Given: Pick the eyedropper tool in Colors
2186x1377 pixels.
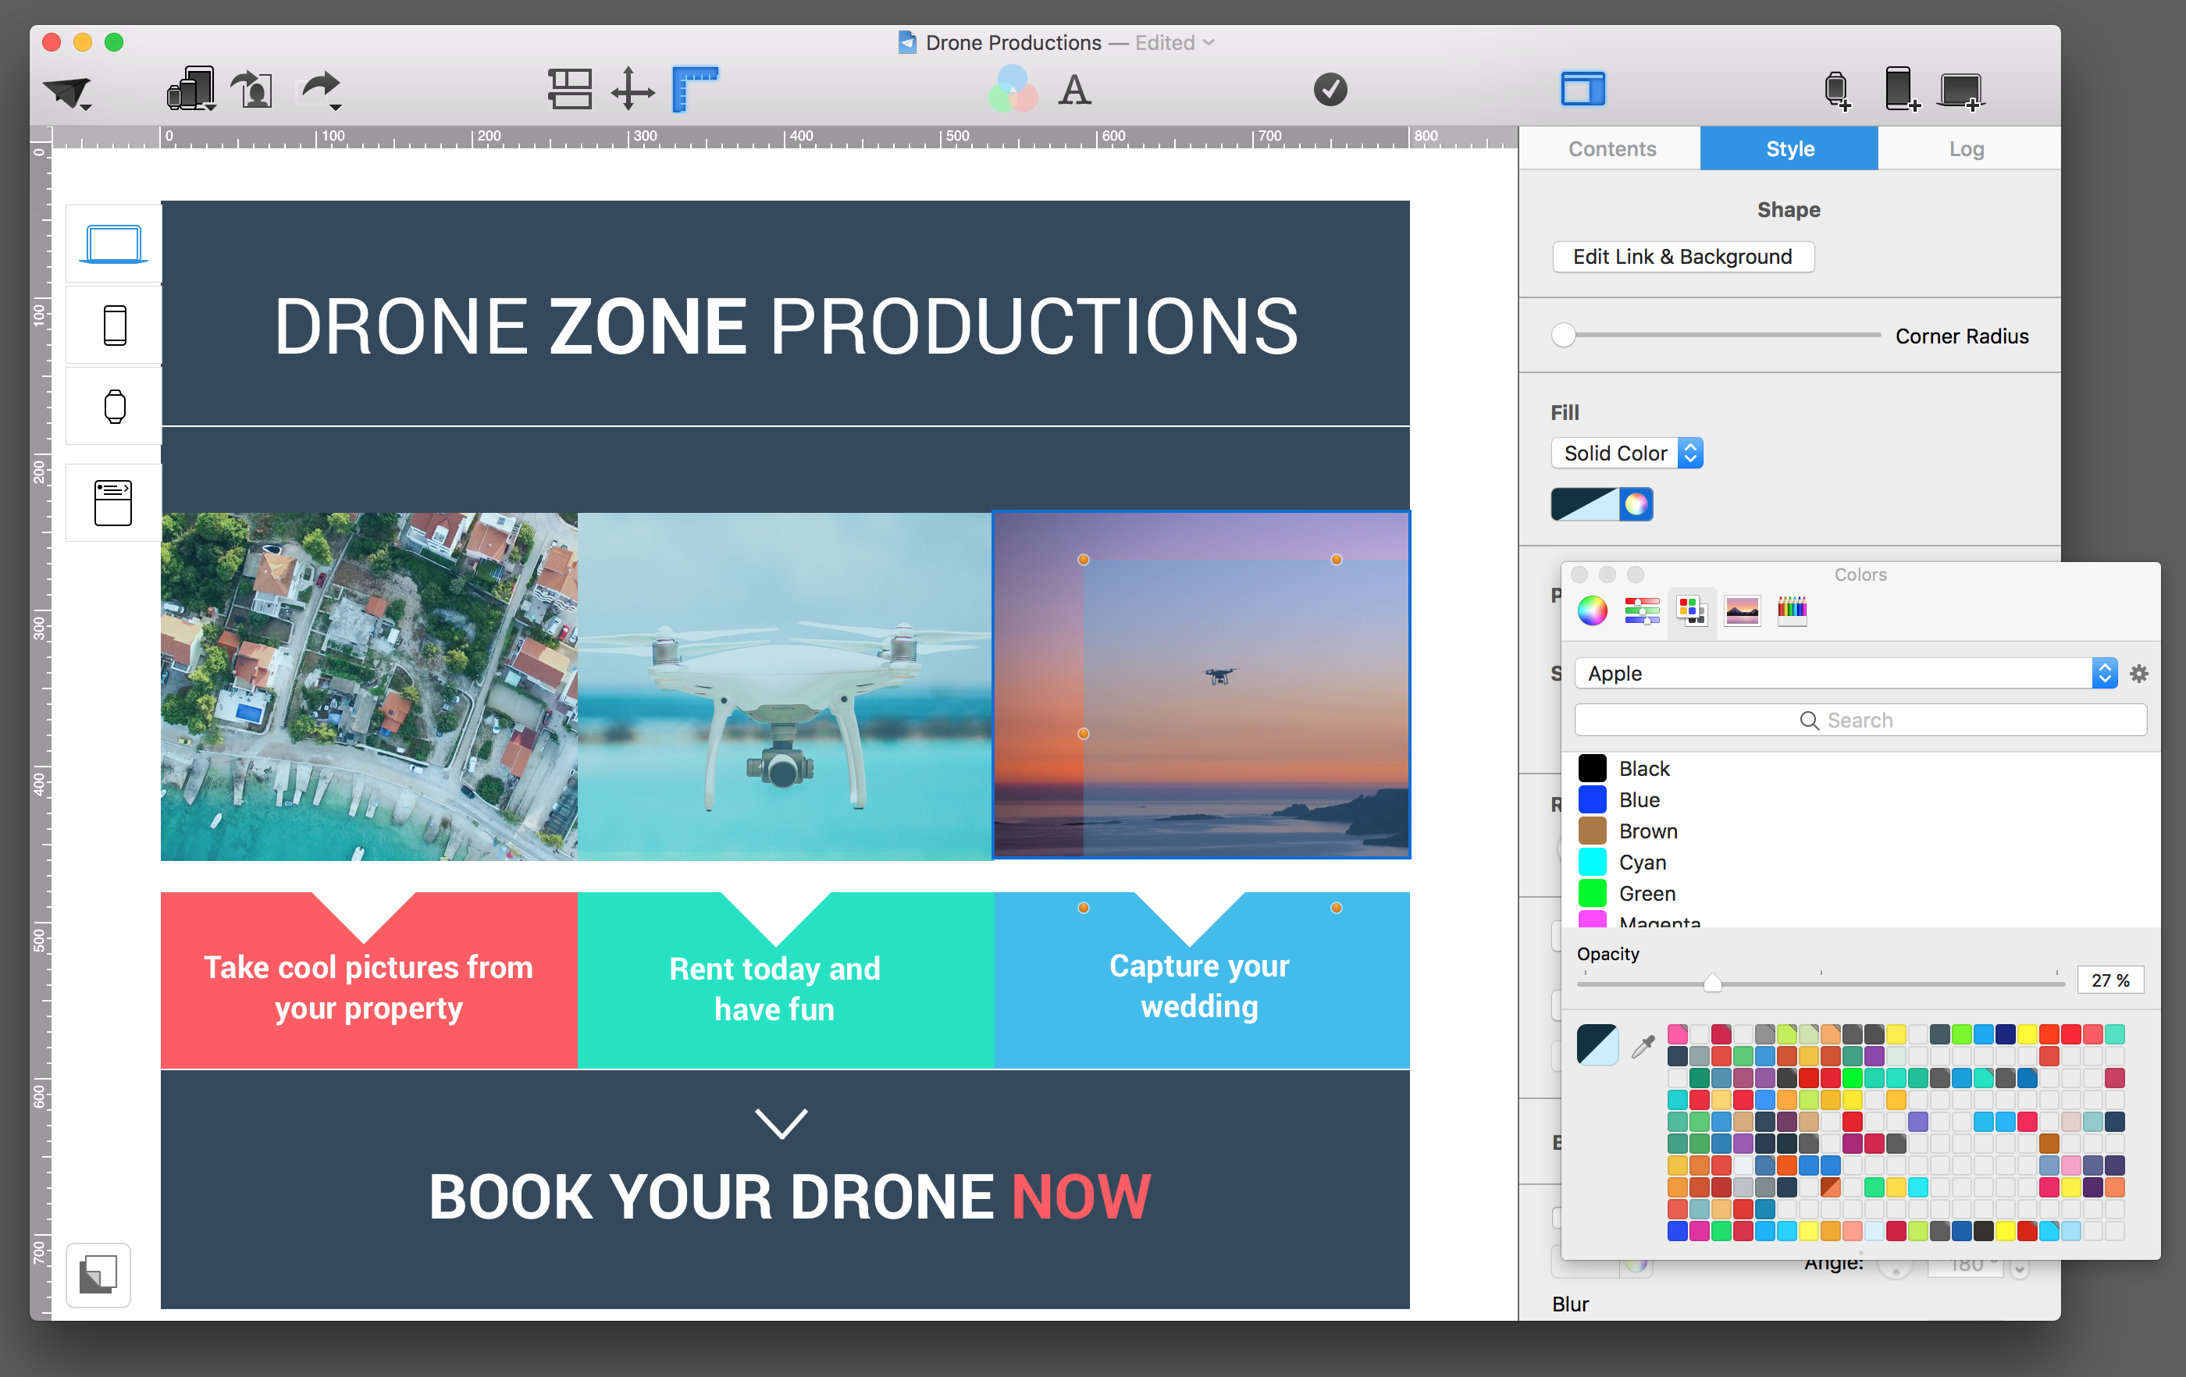Looking at the screenshot, I should pyautogui.click(x=1643, y=1046).
